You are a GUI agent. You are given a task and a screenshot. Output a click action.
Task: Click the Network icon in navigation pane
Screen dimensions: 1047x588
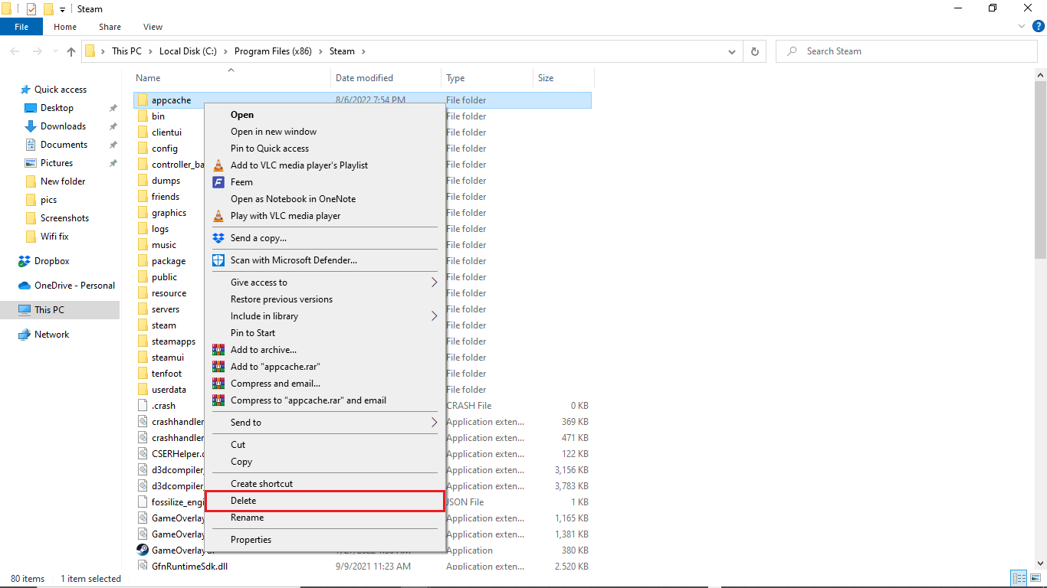coord(25,335)
